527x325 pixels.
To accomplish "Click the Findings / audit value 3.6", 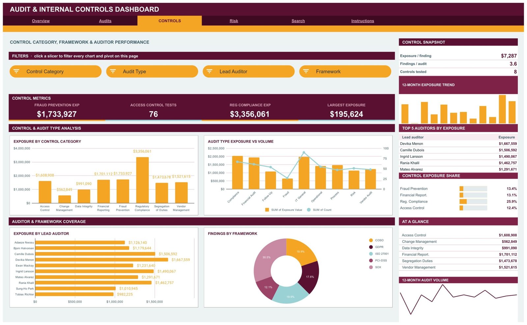I will point(513,64).
